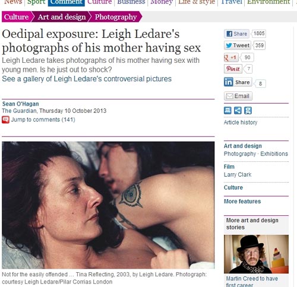Open the Comment tab in navigation
The width and height of the screenshot is (297, 287).
[67, 3]
